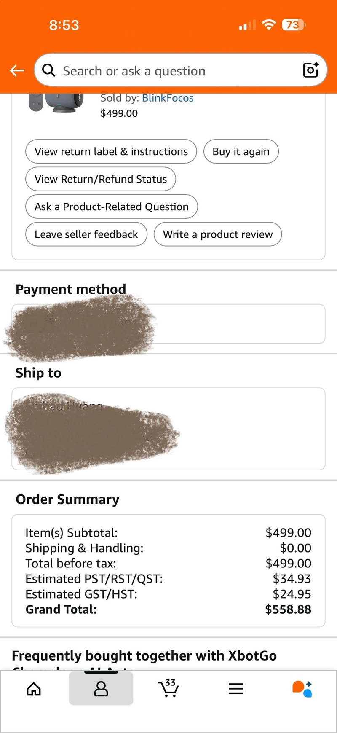Viewport: 337px width, 733px height.
Task: Open the hamburger menu tab
Action: (236, 689)
